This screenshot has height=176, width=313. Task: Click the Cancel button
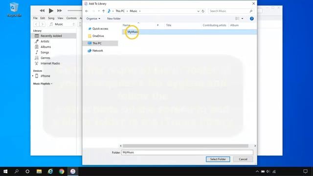coord(243,159)
